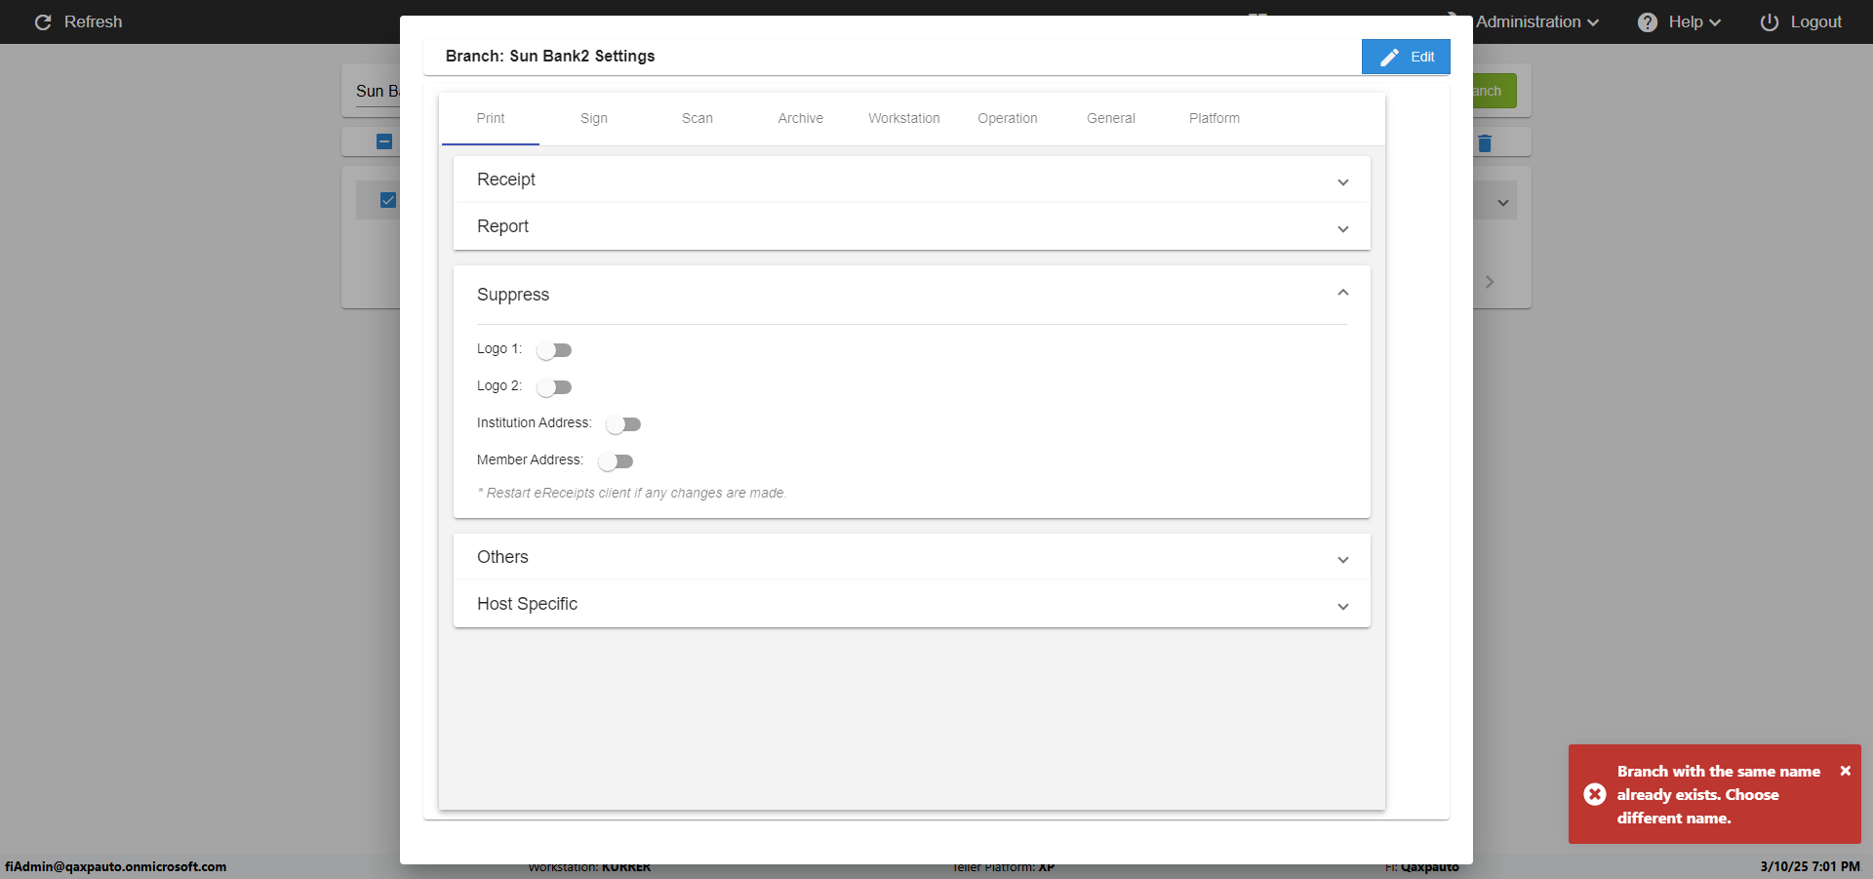
Task: Click the right arrow chevron behind dialog
Action: coord(1490,282)
